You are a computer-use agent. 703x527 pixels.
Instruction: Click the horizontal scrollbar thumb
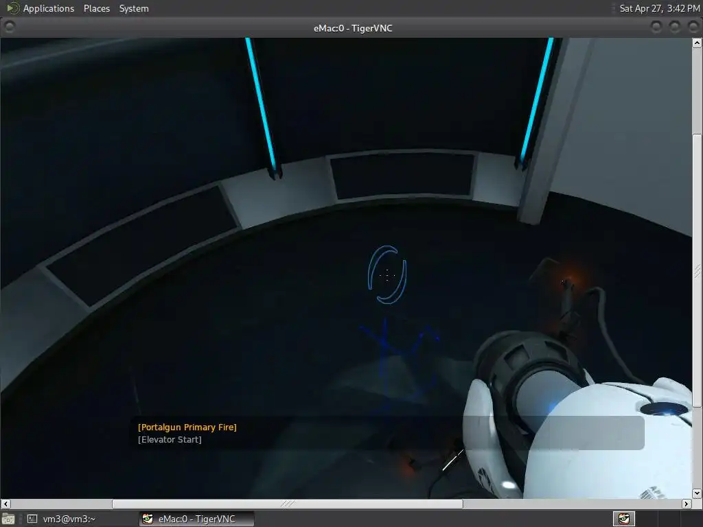[288, 504]
